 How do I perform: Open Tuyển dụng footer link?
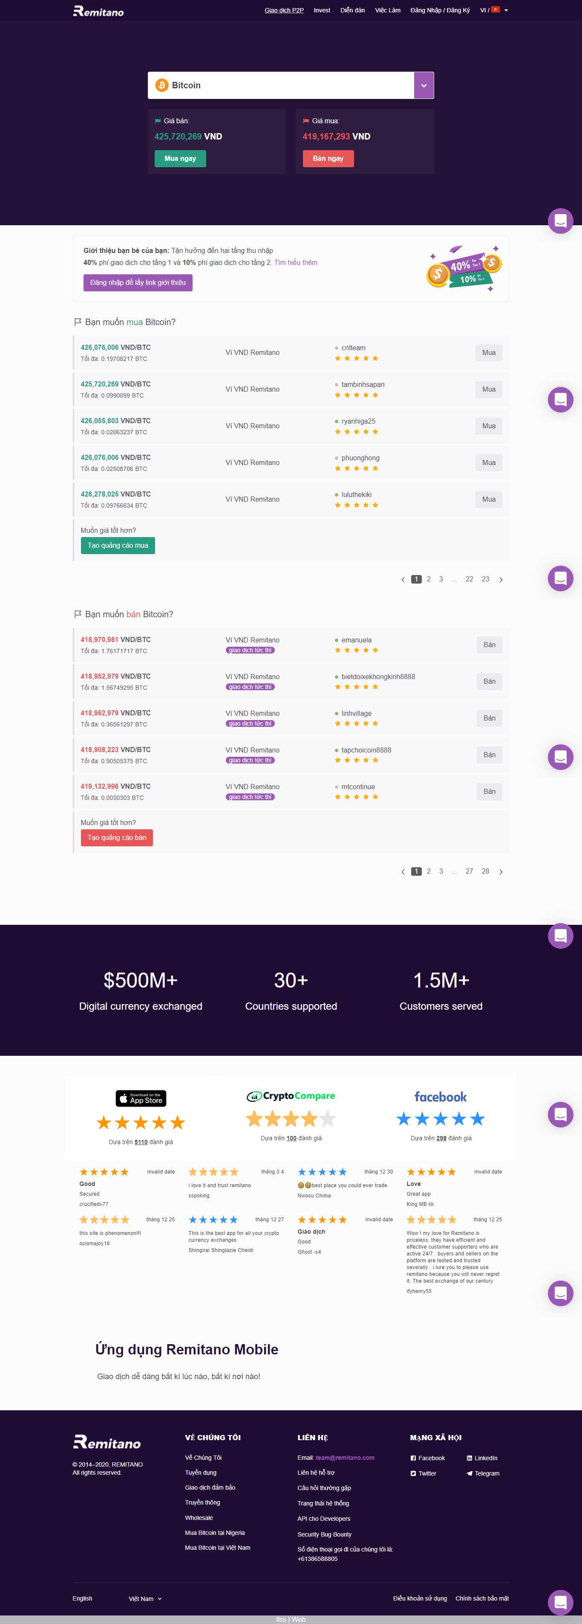click(201, 1472)
